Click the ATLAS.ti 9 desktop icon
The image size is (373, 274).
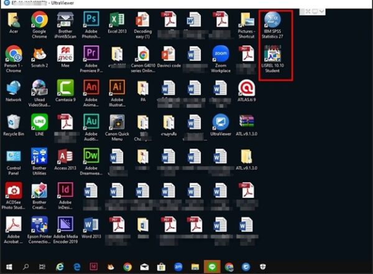tap(246, 87)
